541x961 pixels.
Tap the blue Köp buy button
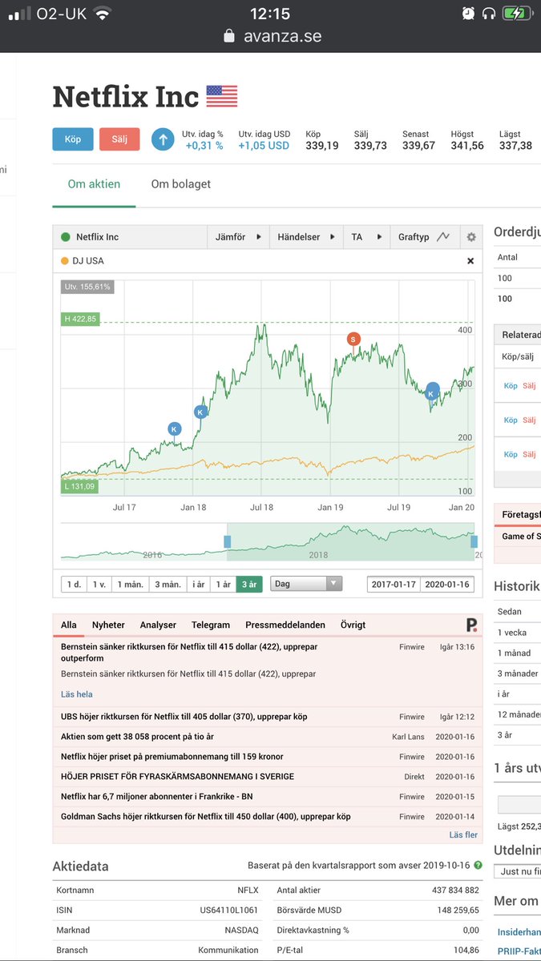(73, 139)
